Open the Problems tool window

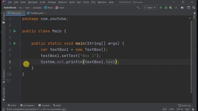[x=27, y=105]
